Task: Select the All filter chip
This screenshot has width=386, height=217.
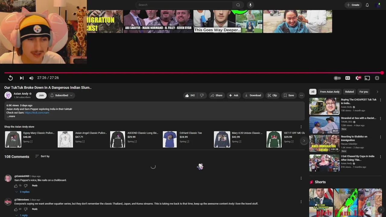Action: point(313,92)
